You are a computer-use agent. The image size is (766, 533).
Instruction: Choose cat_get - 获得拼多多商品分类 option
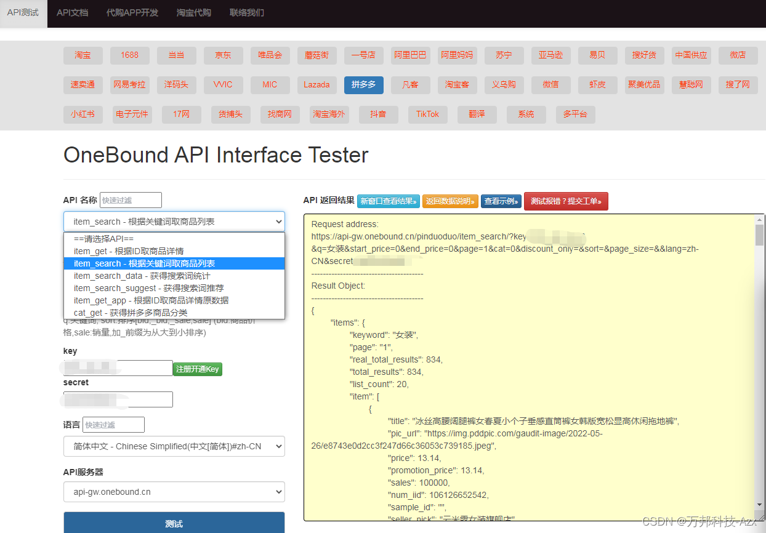[x=174, y=313]
